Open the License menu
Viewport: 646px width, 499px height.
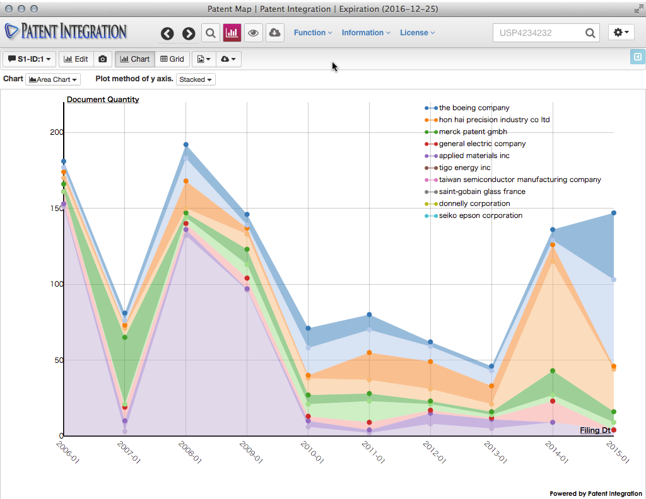tap(418, 33)
